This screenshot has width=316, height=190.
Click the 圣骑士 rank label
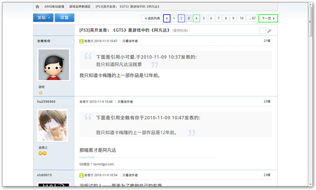[x=43, y=148]
